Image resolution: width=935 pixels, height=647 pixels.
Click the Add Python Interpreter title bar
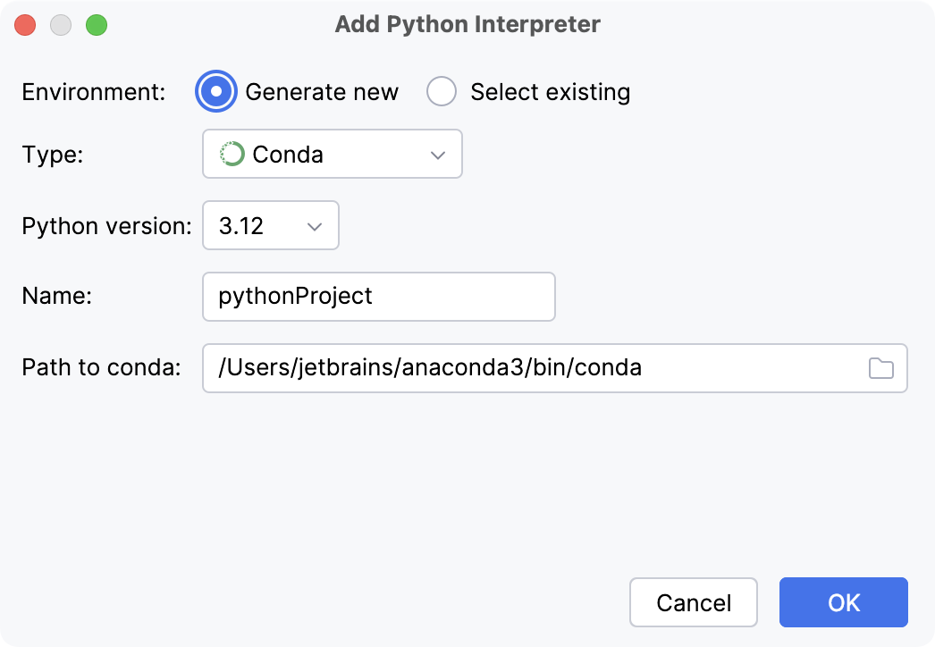[467, 24]
